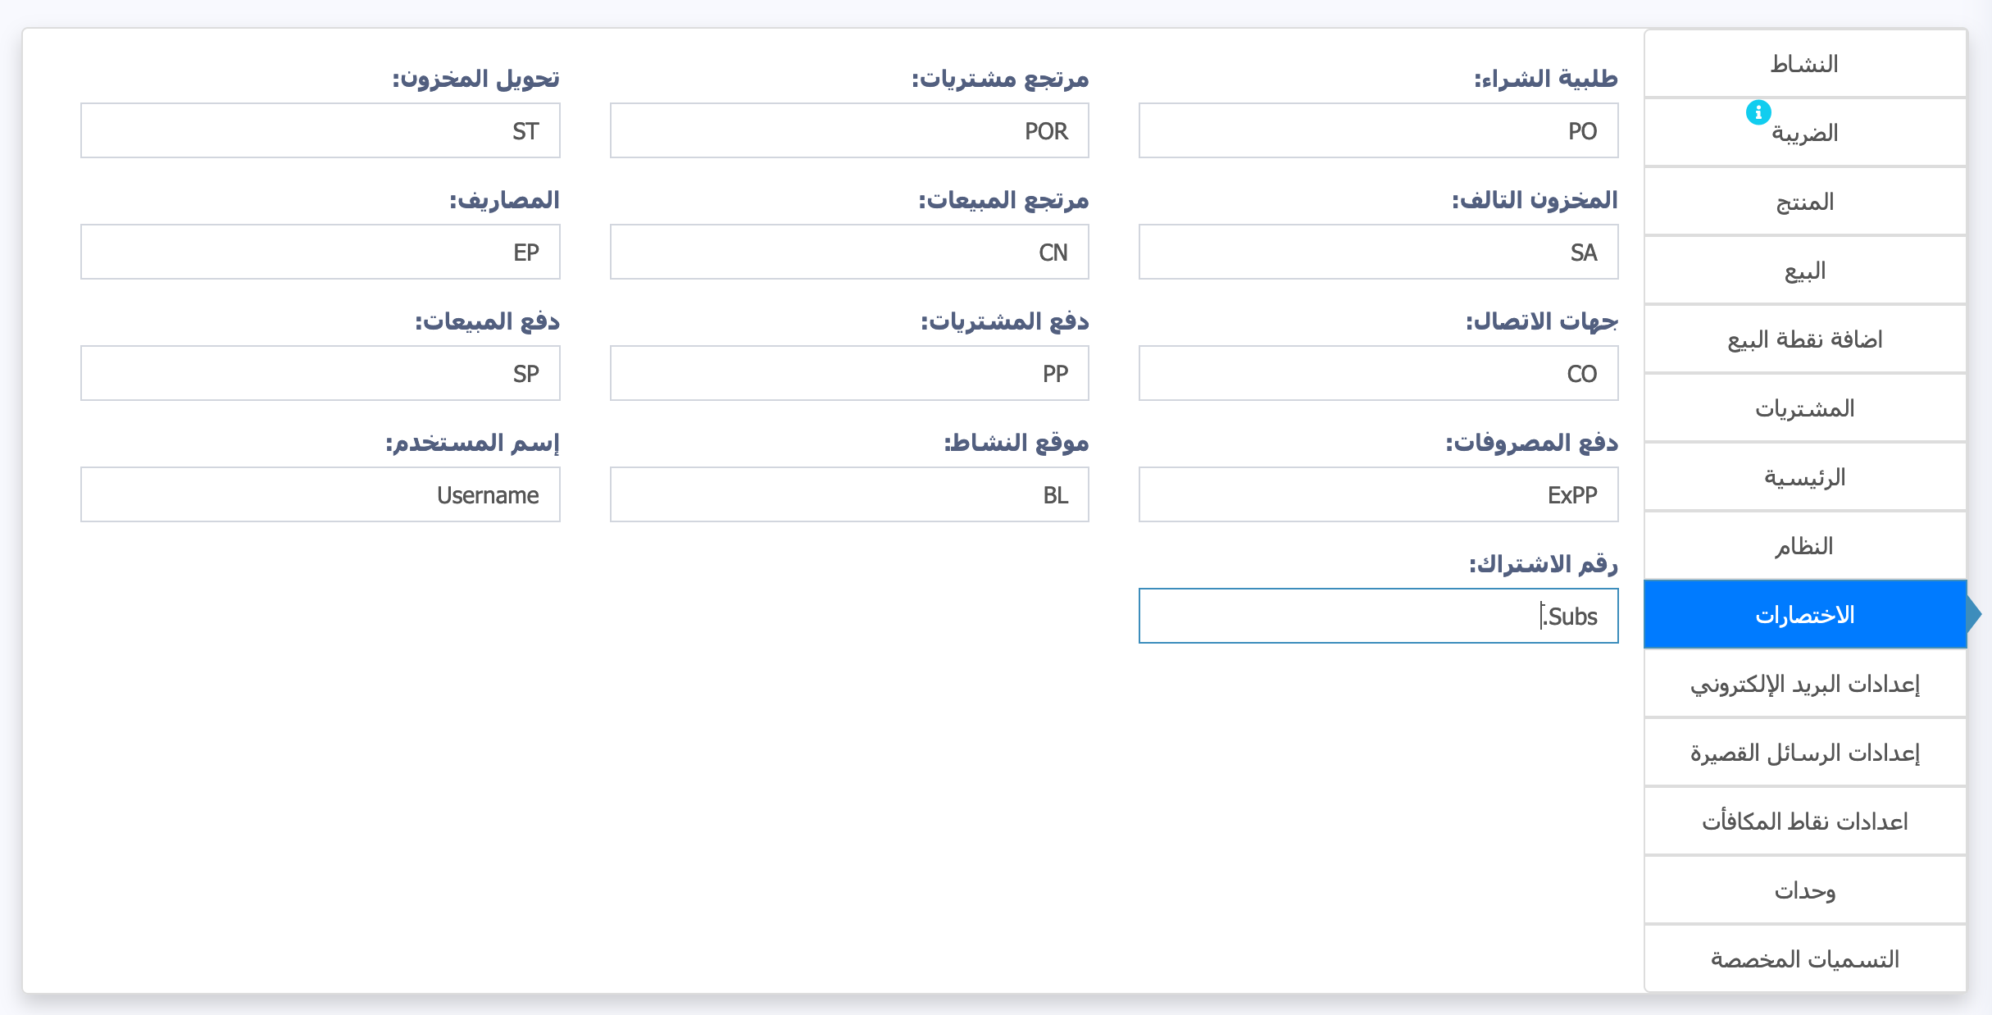Switch to the وحدات tab

1805,890
